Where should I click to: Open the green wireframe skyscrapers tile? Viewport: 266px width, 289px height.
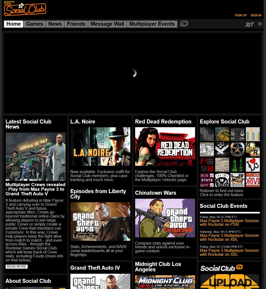[238, 165]
